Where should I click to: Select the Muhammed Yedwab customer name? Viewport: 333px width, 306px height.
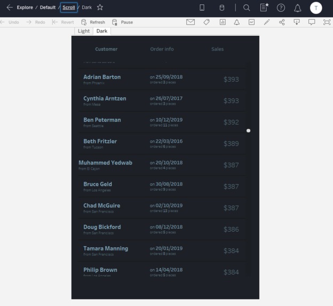pyautogui.click(x=105, y=163)
